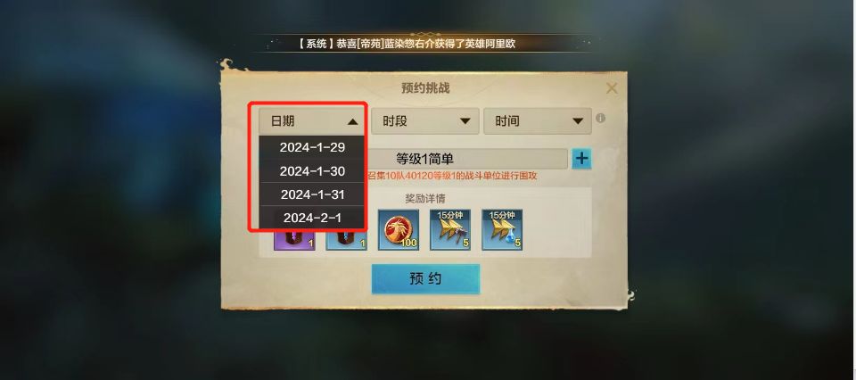Click the 等级1简单 difficulty field
Screen dimensions: 856x380
(424, 159)
